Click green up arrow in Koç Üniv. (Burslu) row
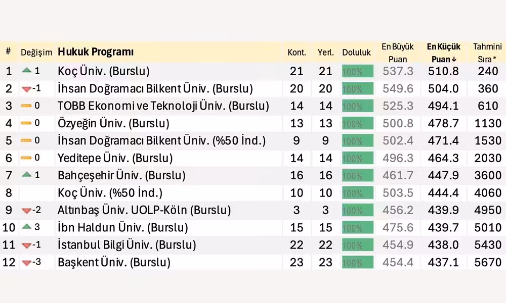 pyautogui.click(x=27, y=71)
